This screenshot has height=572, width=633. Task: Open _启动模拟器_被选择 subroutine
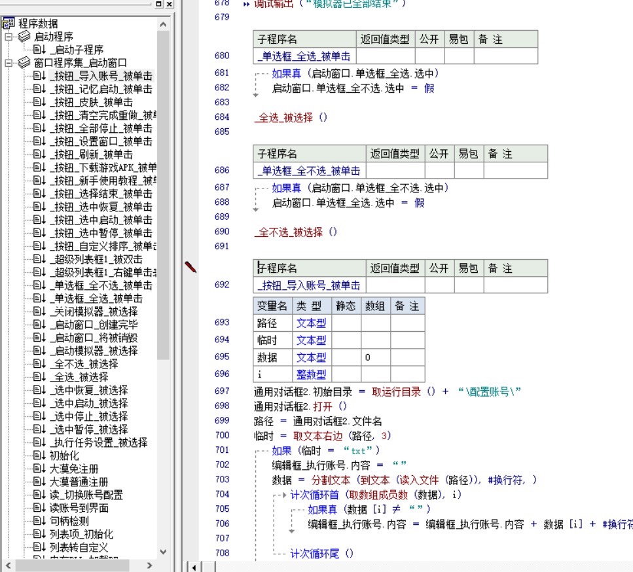click(x=94, y=351)
